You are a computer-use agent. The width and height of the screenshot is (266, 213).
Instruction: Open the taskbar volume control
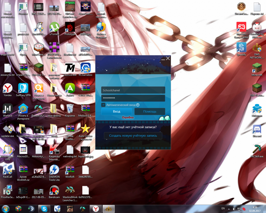point(234,209)
